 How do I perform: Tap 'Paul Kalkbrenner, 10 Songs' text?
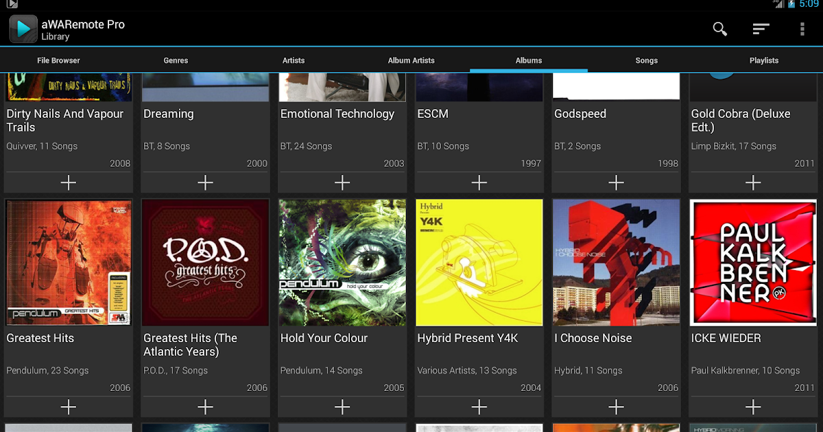pos(746,370)
